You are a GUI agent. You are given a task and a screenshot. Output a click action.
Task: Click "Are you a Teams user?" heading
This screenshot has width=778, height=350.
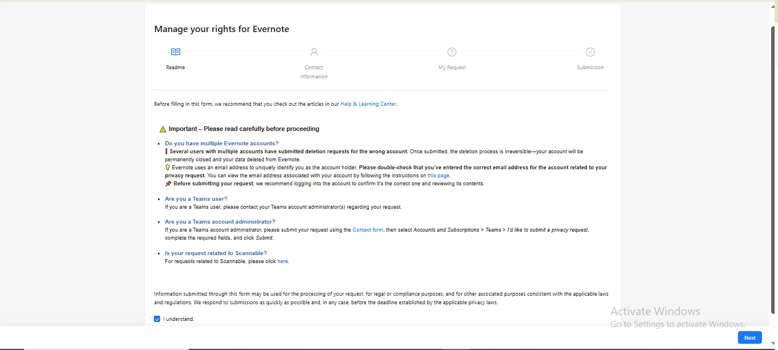click(x=196, y=199)
